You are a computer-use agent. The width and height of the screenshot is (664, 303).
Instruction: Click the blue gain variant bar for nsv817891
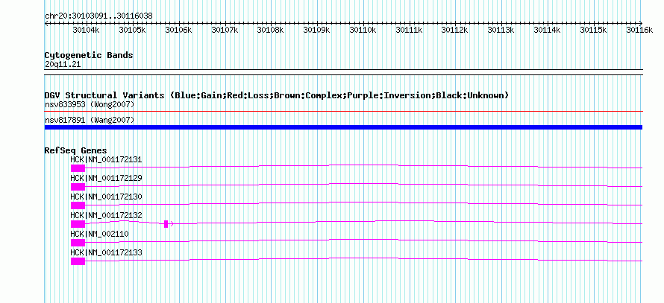[343, 127]
